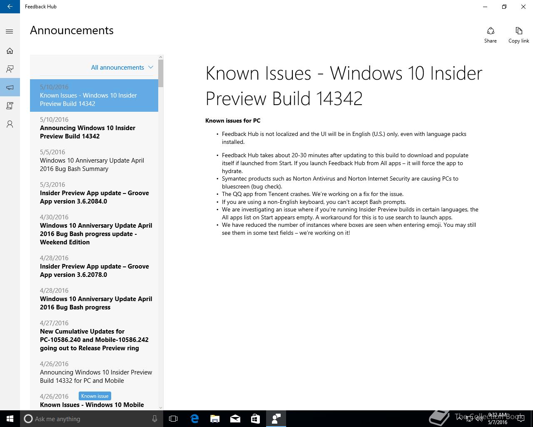Open the Windows Start menu
Image resolution: width=533 pixels, height=427 pixels.
10,419
